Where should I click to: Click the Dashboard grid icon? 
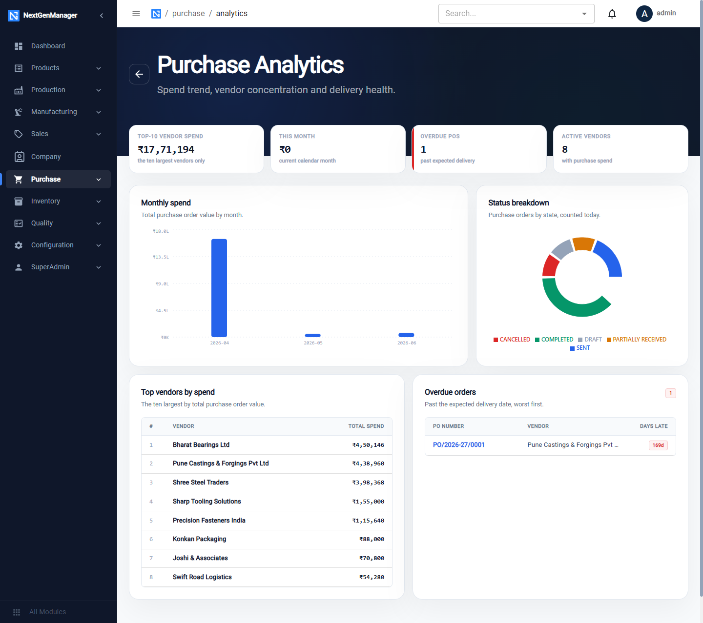coord(19,46)
